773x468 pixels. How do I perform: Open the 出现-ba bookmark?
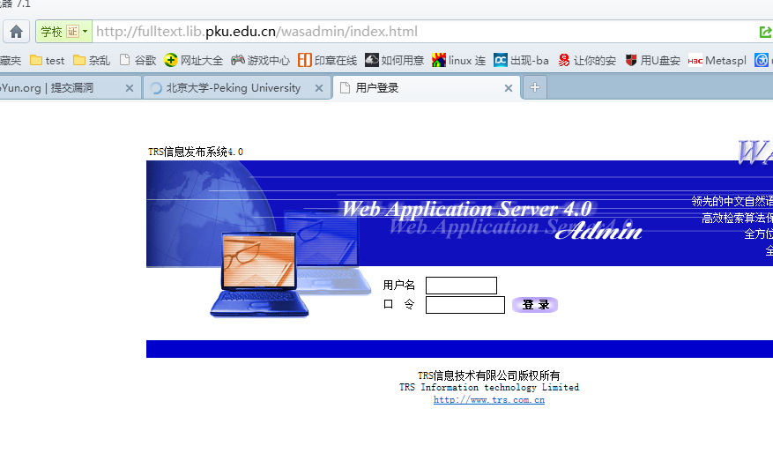tap(521, 60)
